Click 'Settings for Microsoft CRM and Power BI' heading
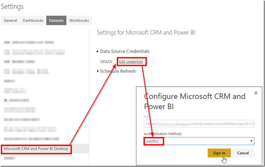The height and width of the screenshot is (167, 265). 146,33
